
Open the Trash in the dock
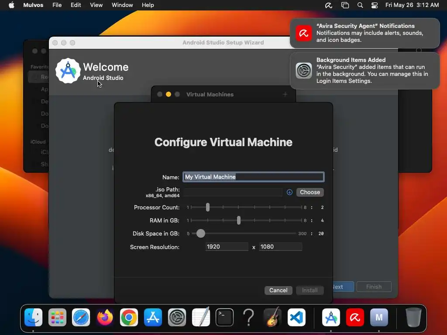coord(413,318)
